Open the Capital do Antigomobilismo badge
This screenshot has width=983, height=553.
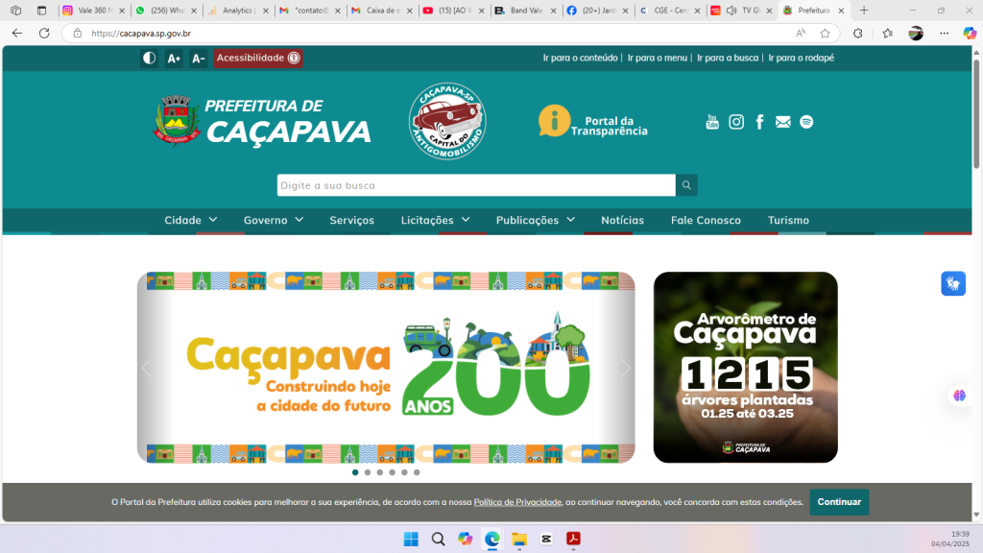coord(447,121)
